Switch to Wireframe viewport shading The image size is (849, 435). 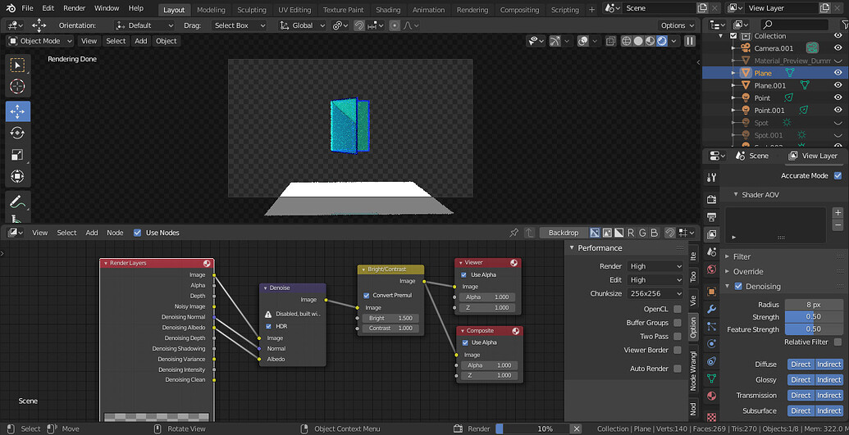[627, 41]
